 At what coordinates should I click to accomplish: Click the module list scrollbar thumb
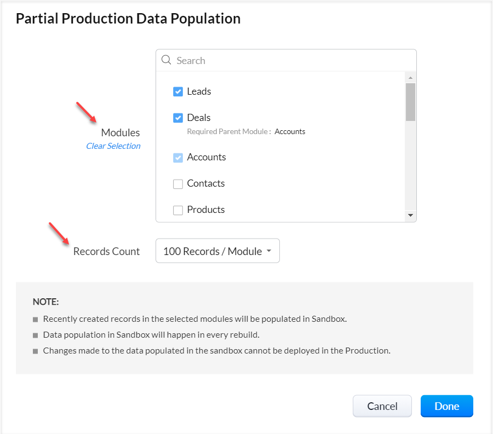410,101
